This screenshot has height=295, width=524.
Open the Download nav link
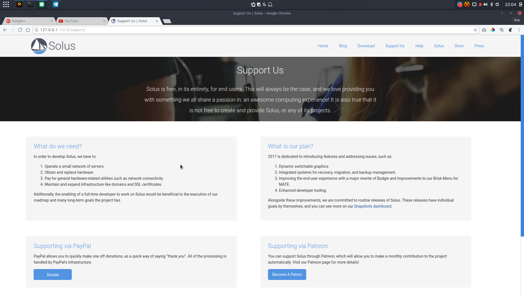point(366,46)
